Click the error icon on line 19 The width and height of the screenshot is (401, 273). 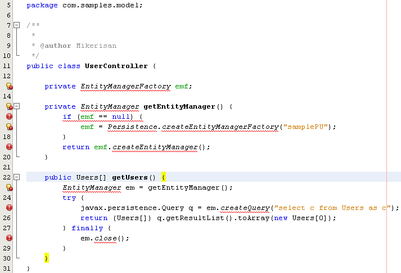pyautogui.click(x=9, y=147)
